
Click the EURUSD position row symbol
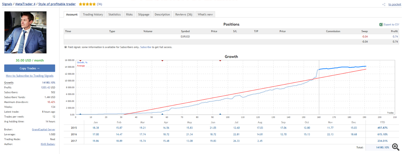[x=185, y=36]
